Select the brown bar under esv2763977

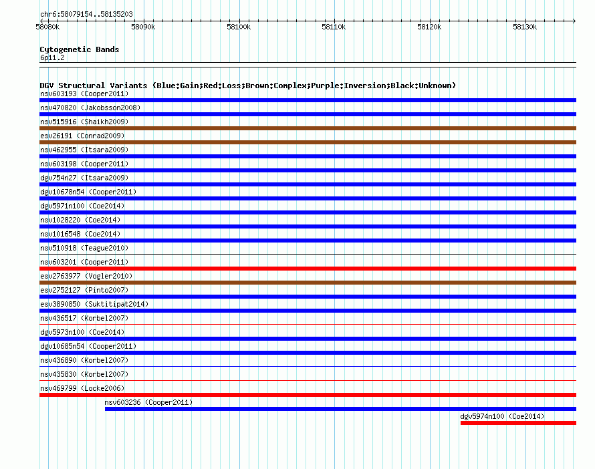coord(308,283)
